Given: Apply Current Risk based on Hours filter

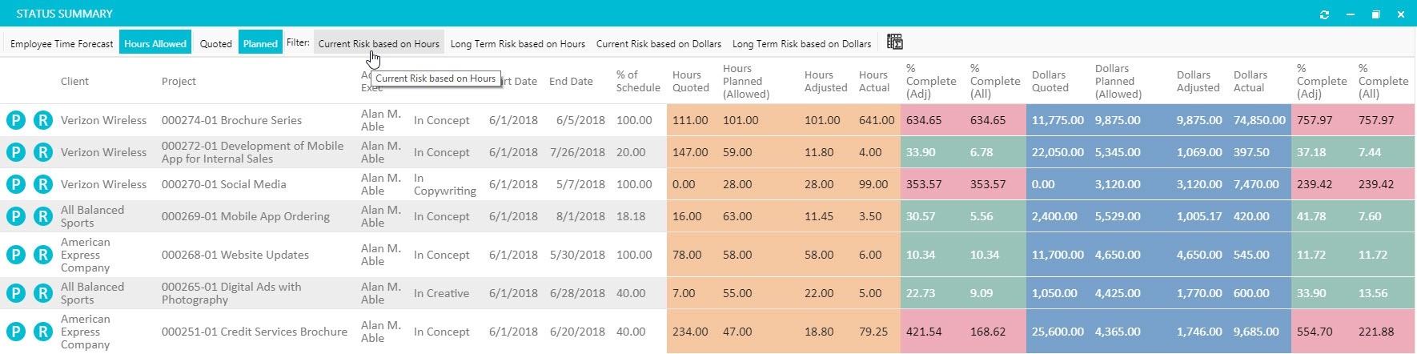Looking at the screenshot, I should [379, 43].
